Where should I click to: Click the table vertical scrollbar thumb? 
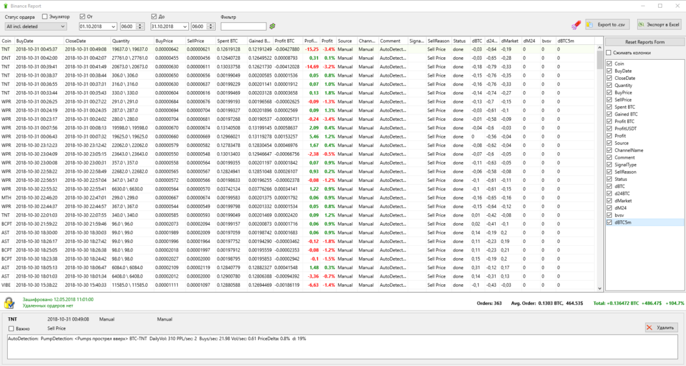click(x=599, y=60)
